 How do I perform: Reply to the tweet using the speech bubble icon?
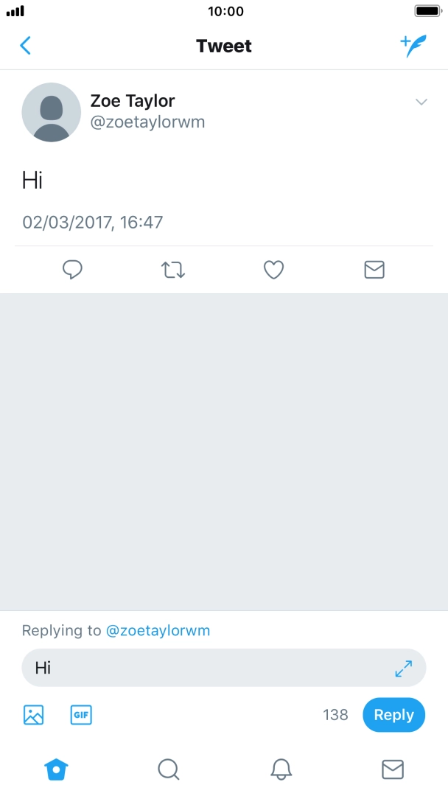click(72, 270)
